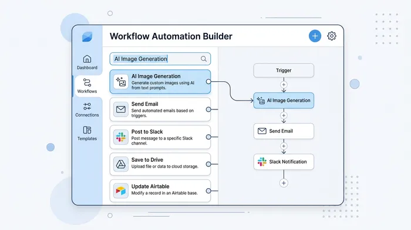411x230 pixels.
Task: Add step below the Trigger node
Action: [284, 85]
